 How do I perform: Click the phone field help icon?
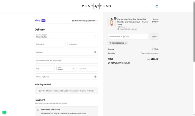[x=95, y=77]
